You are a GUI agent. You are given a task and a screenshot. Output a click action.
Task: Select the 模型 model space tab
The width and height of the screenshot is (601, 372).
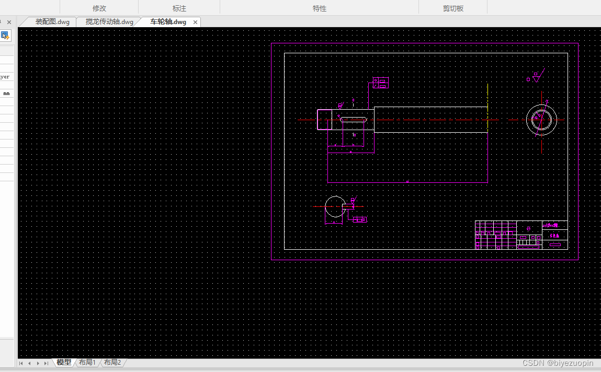[x=64, y=362]
